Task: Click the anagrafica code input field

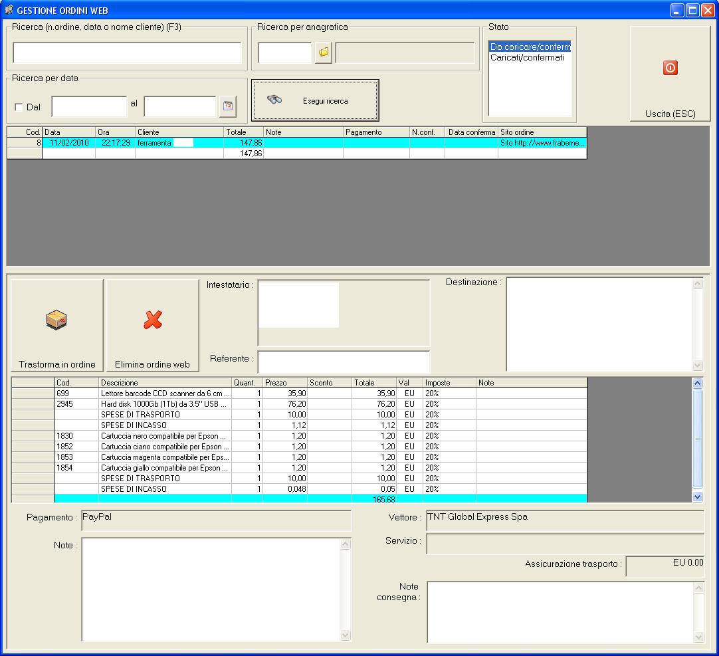Action: click(285, 53)
